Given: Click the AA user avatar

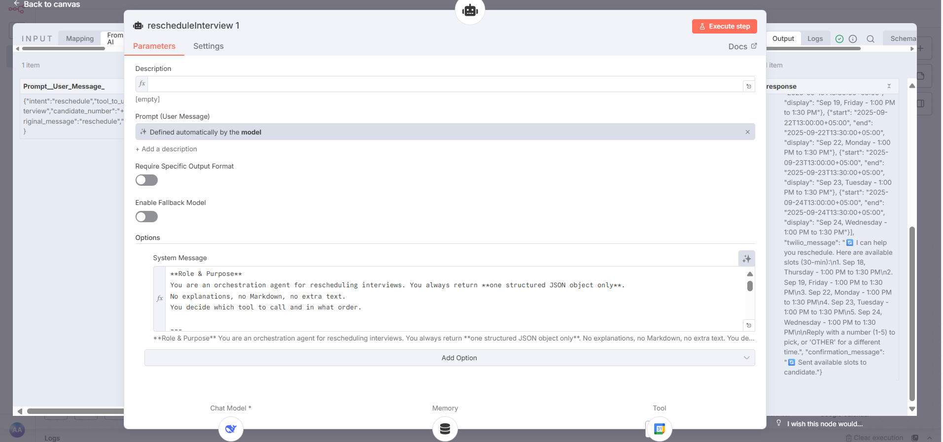Looking at the screenshot, I should pos(17,430).
